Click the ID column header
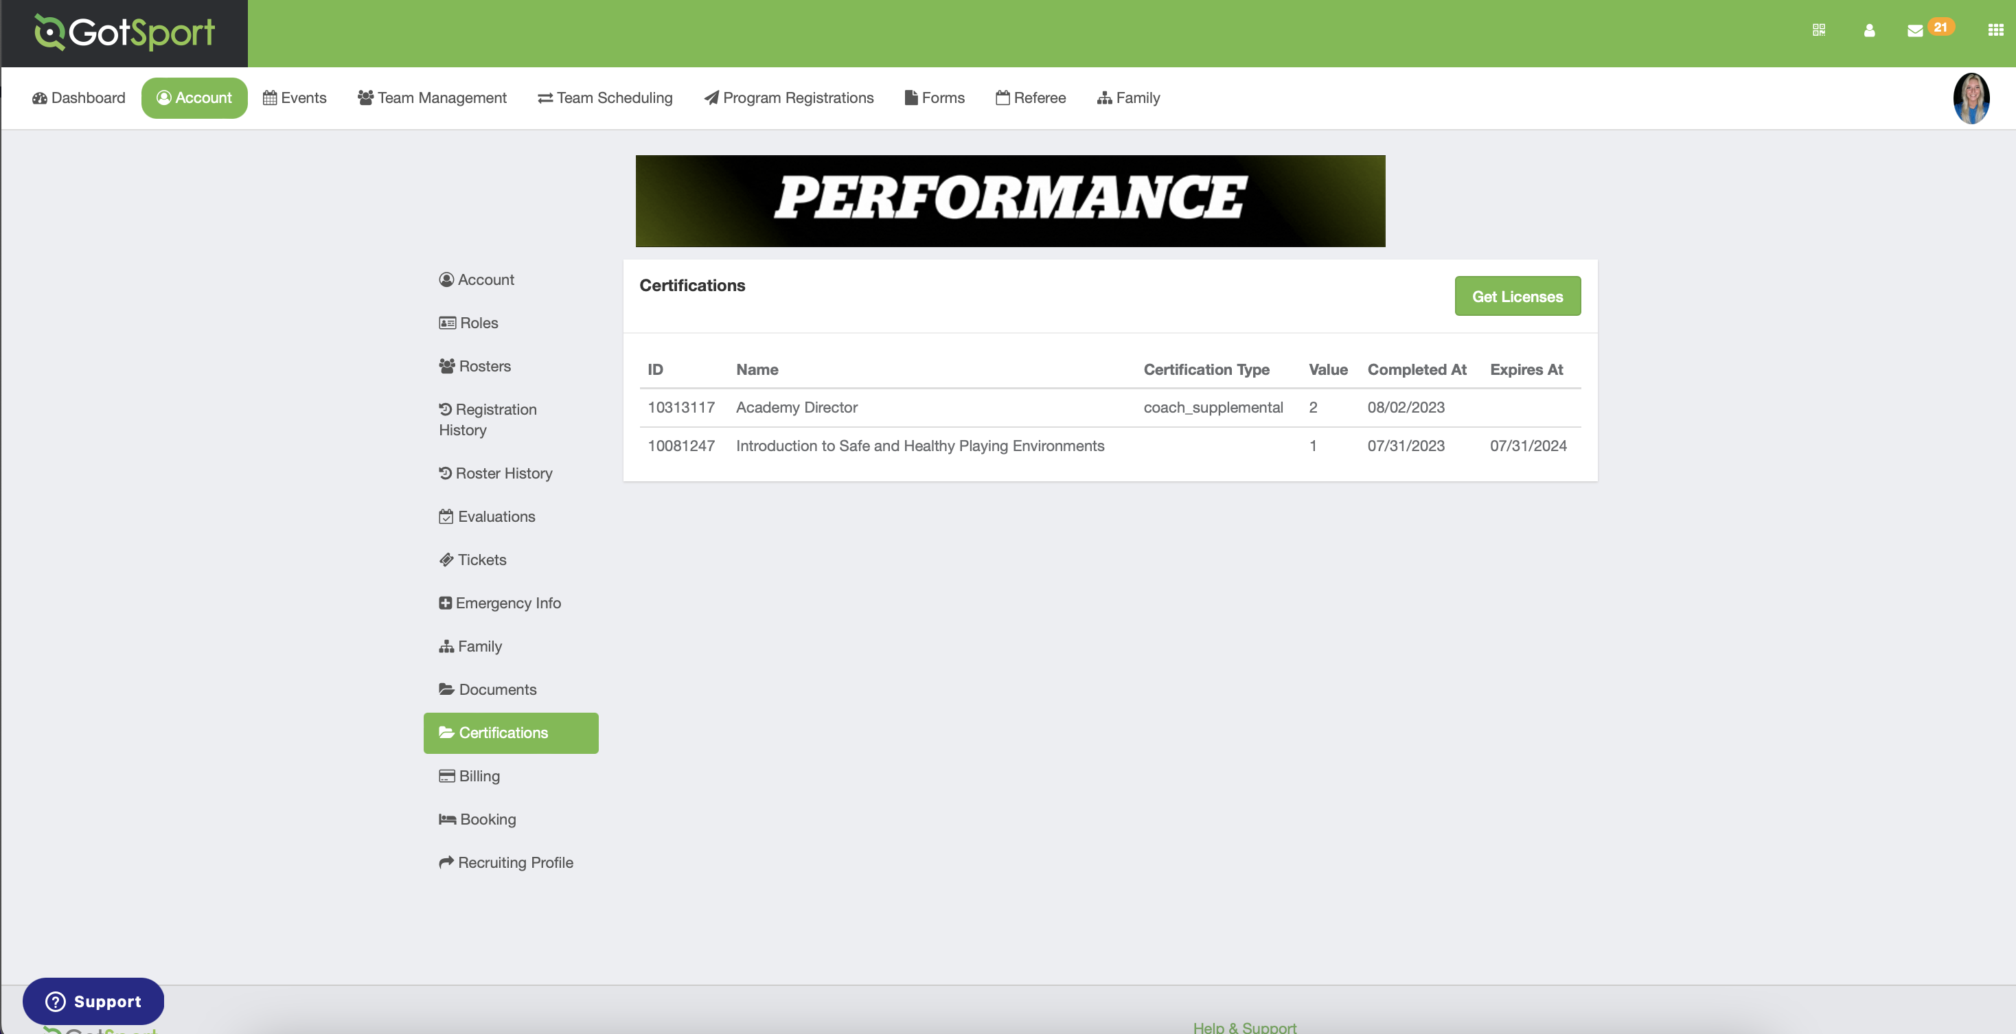Image resolution: width=2016 pixels, height=1034 pixels. 655,369
